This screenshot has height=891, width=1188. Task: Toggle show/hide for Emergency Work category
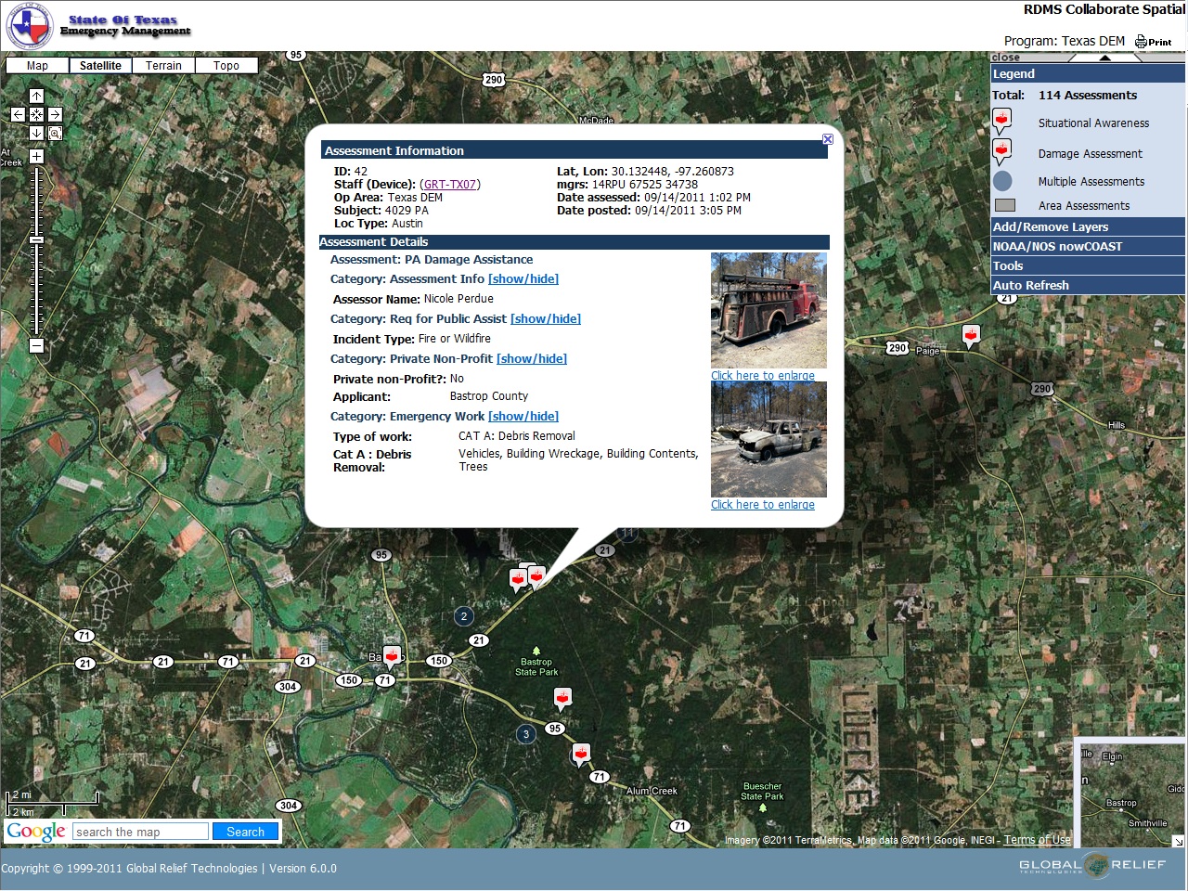coord(523,417)
